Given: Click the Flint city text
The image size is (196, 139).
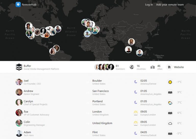Looking at the screenshot, I should [95, 132].
